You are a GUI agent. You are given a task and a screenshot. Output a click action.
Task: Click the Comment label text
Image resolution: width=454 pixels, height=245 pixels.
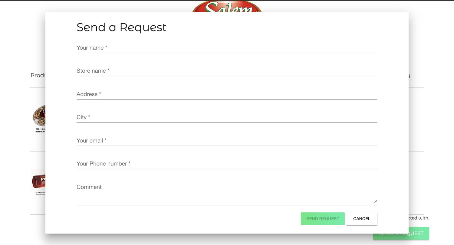click(x=89, y=187)
